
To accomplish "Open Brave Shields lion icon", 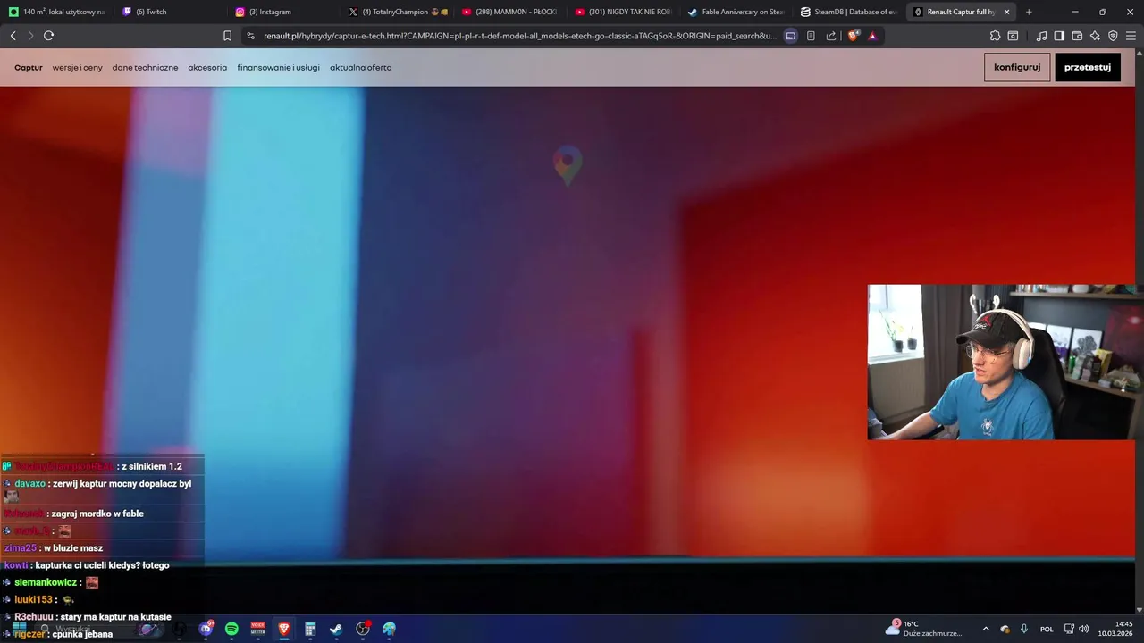I will pos(853,36).
